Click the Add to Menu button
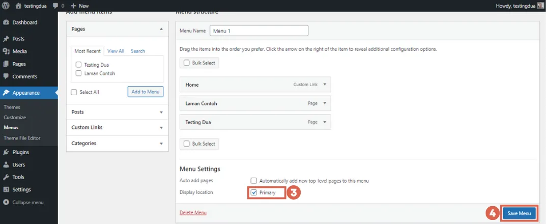 tap(146, 92)
